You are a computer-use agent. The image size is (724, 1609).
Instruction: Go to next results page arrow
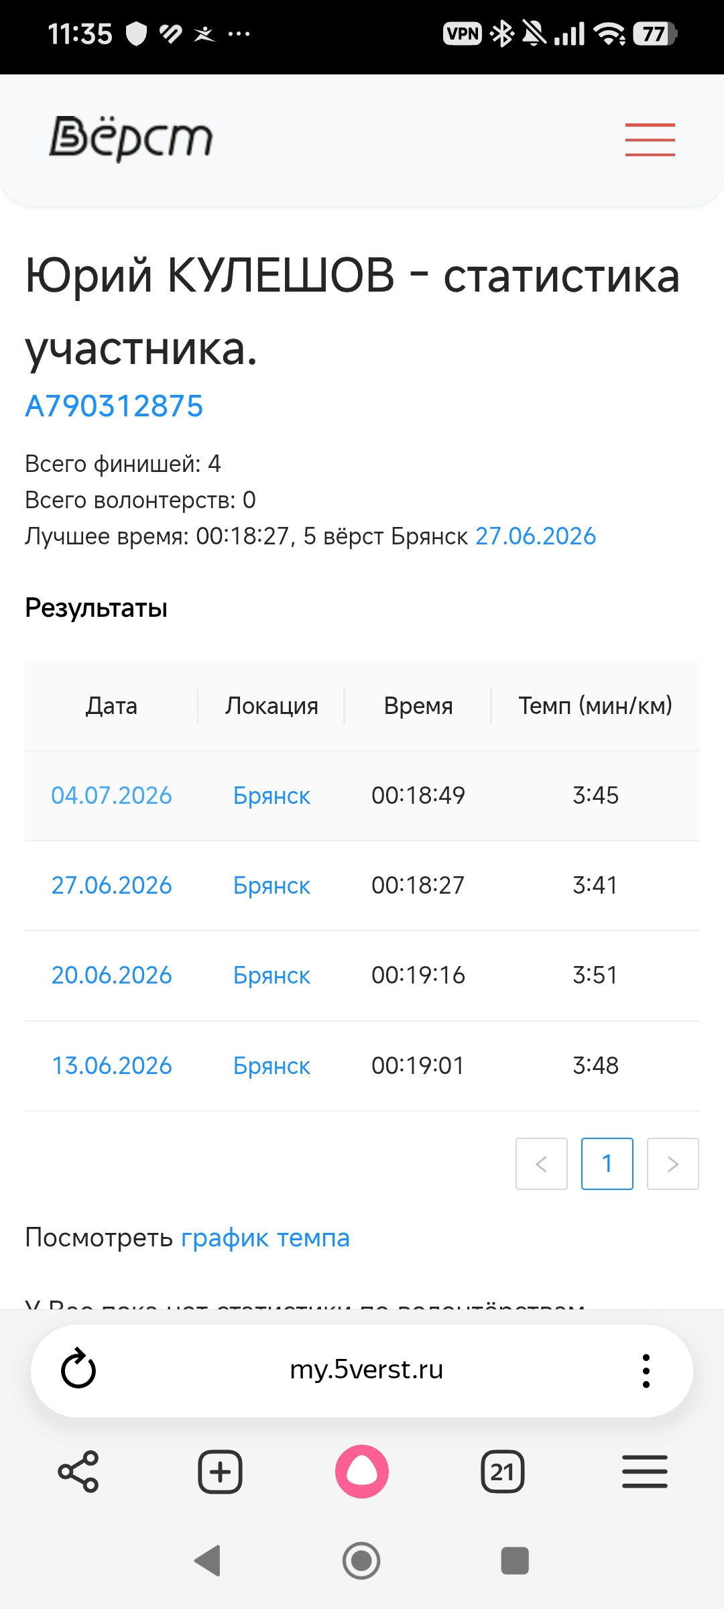click(673, 1164)
